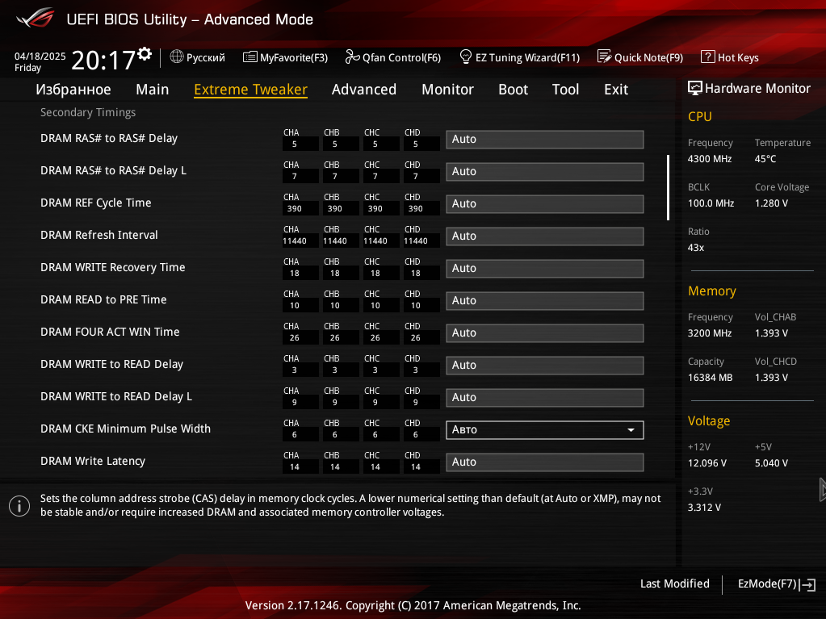Click the DRAM REF Cycle Time label
Viewport: 826px width, 619px height.
[96, 203]
